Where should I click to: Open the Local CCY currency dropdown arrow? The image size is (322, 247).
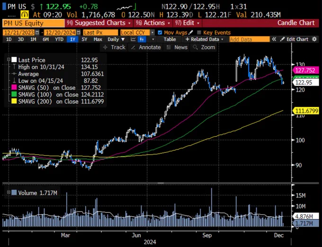(152, 33)
